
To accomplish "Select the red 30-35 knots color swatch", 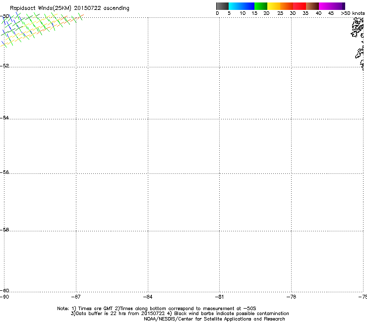I will (x=300, y=6).
